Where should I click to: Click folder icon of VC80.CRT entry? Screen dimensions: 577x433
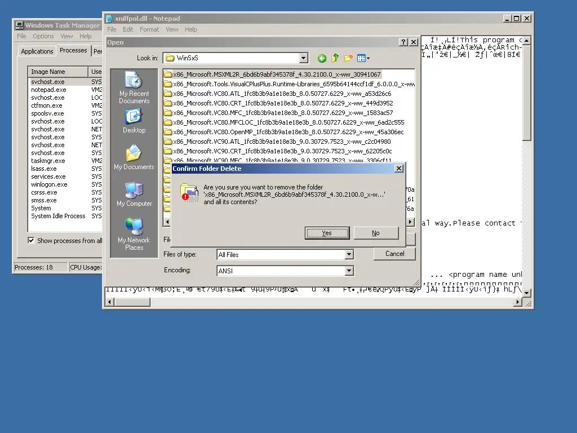[168, 103]
